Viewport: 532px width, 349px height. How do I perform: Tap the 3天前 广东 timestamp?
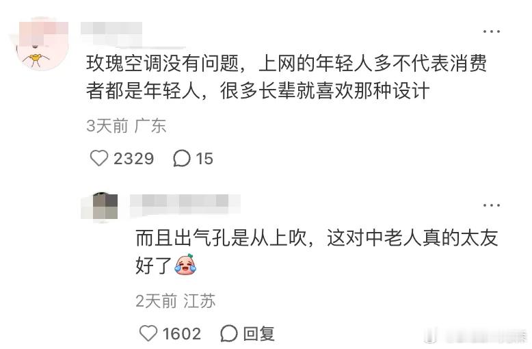(127, 126)
